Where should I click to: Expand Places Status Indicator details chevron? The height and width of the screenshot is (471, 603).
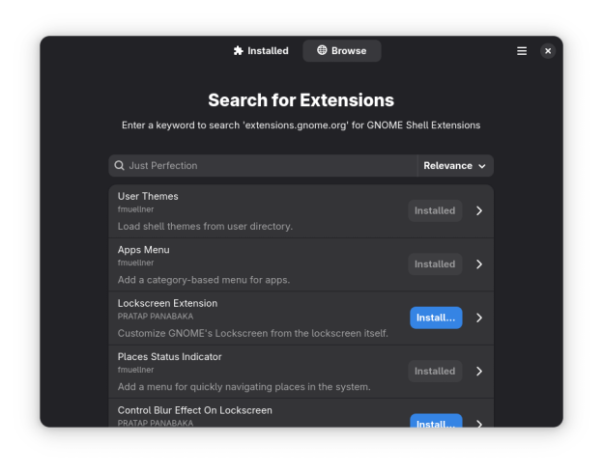(479, 371)
